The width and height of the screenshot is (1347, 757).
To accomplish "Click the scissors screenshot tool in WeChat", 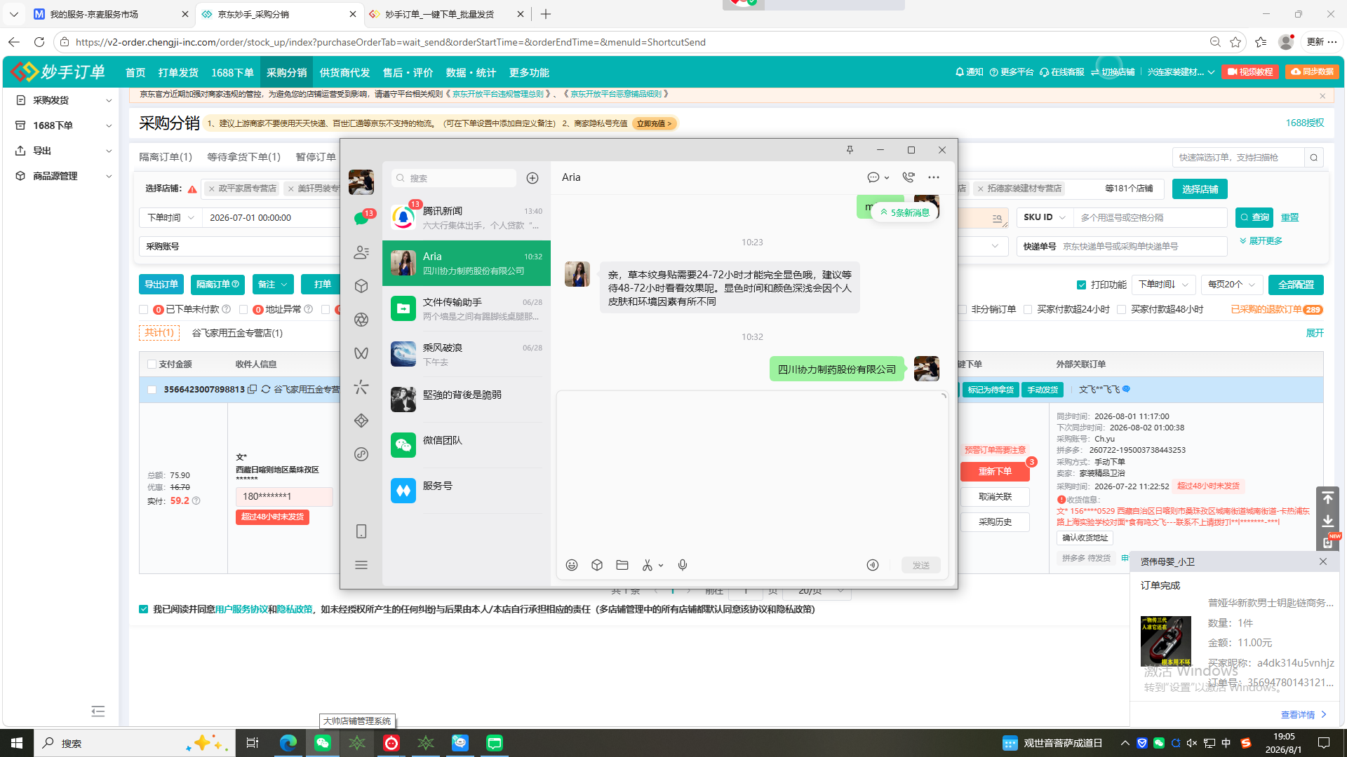I will tap(648, 565).
